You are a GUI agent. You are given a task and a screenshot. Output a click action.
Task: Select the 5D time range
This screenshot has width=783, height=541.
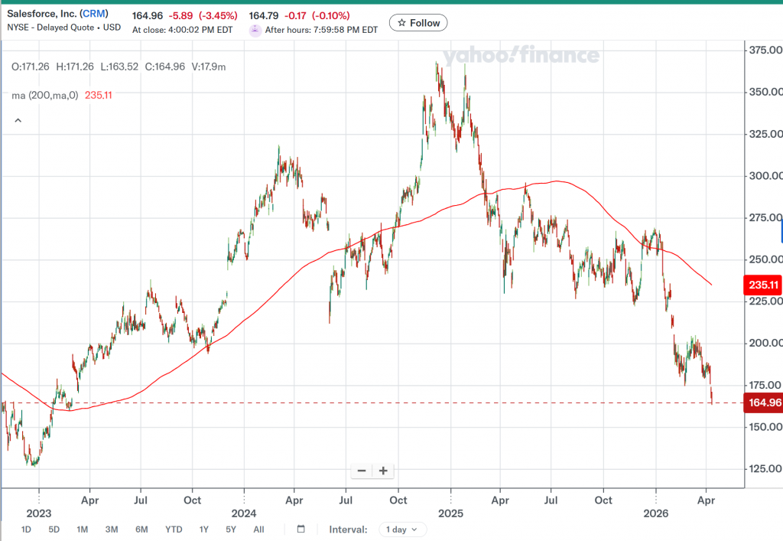pos(54,529)
